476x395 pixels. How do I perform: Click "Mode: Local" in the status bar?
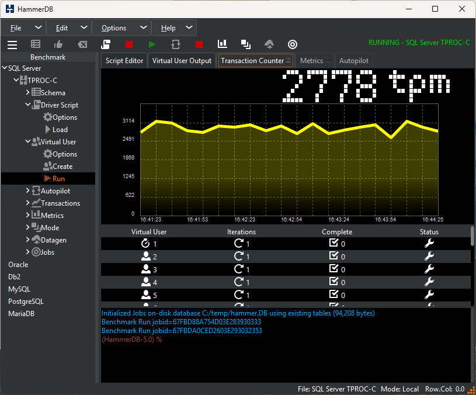pos(400,389)
